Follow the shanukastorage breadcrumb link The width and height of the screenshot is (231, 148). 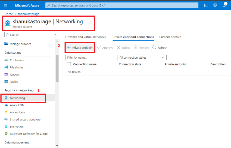pyautogui.click(x=29, y=14)
